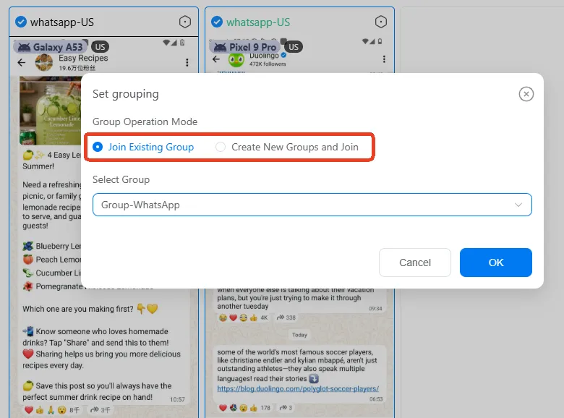Click reaction emojis with 4K count

click(x=244, y=317)
